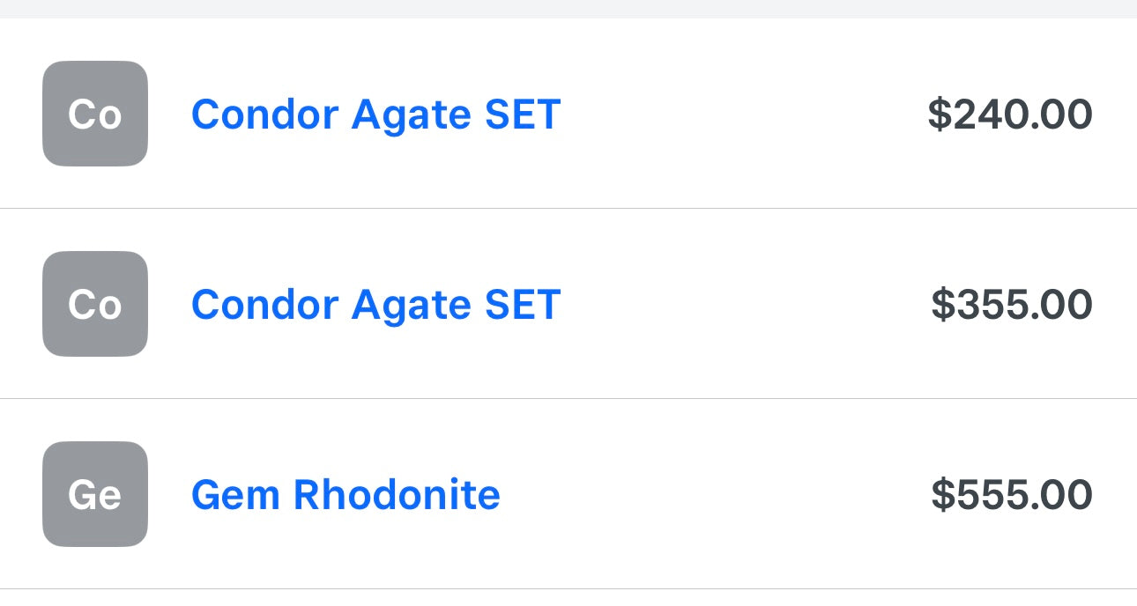Click the $240.00 price
The image size is (1137, 606).
coord(1010,115)
